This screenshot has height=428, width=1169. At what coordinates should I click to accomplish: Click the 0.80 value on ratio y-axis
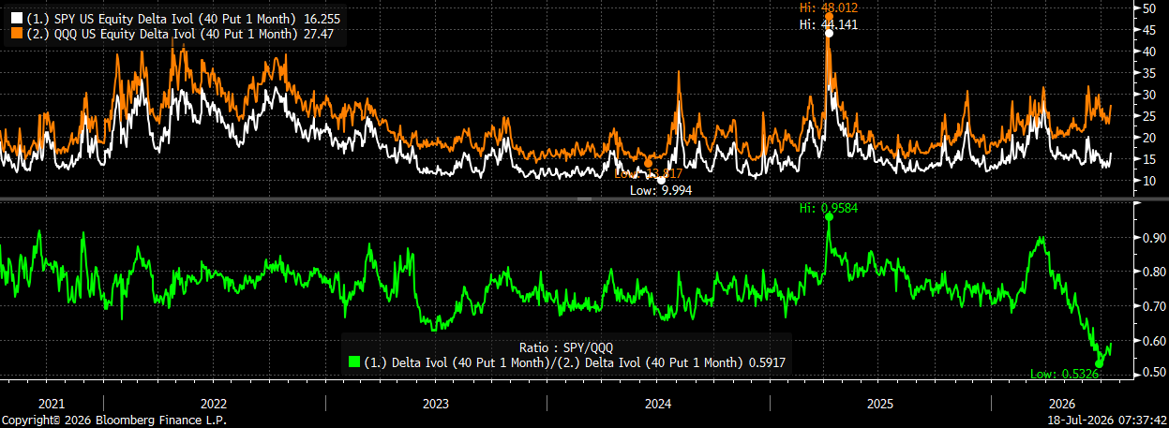pyautogui.click(x=1153, y=273)
